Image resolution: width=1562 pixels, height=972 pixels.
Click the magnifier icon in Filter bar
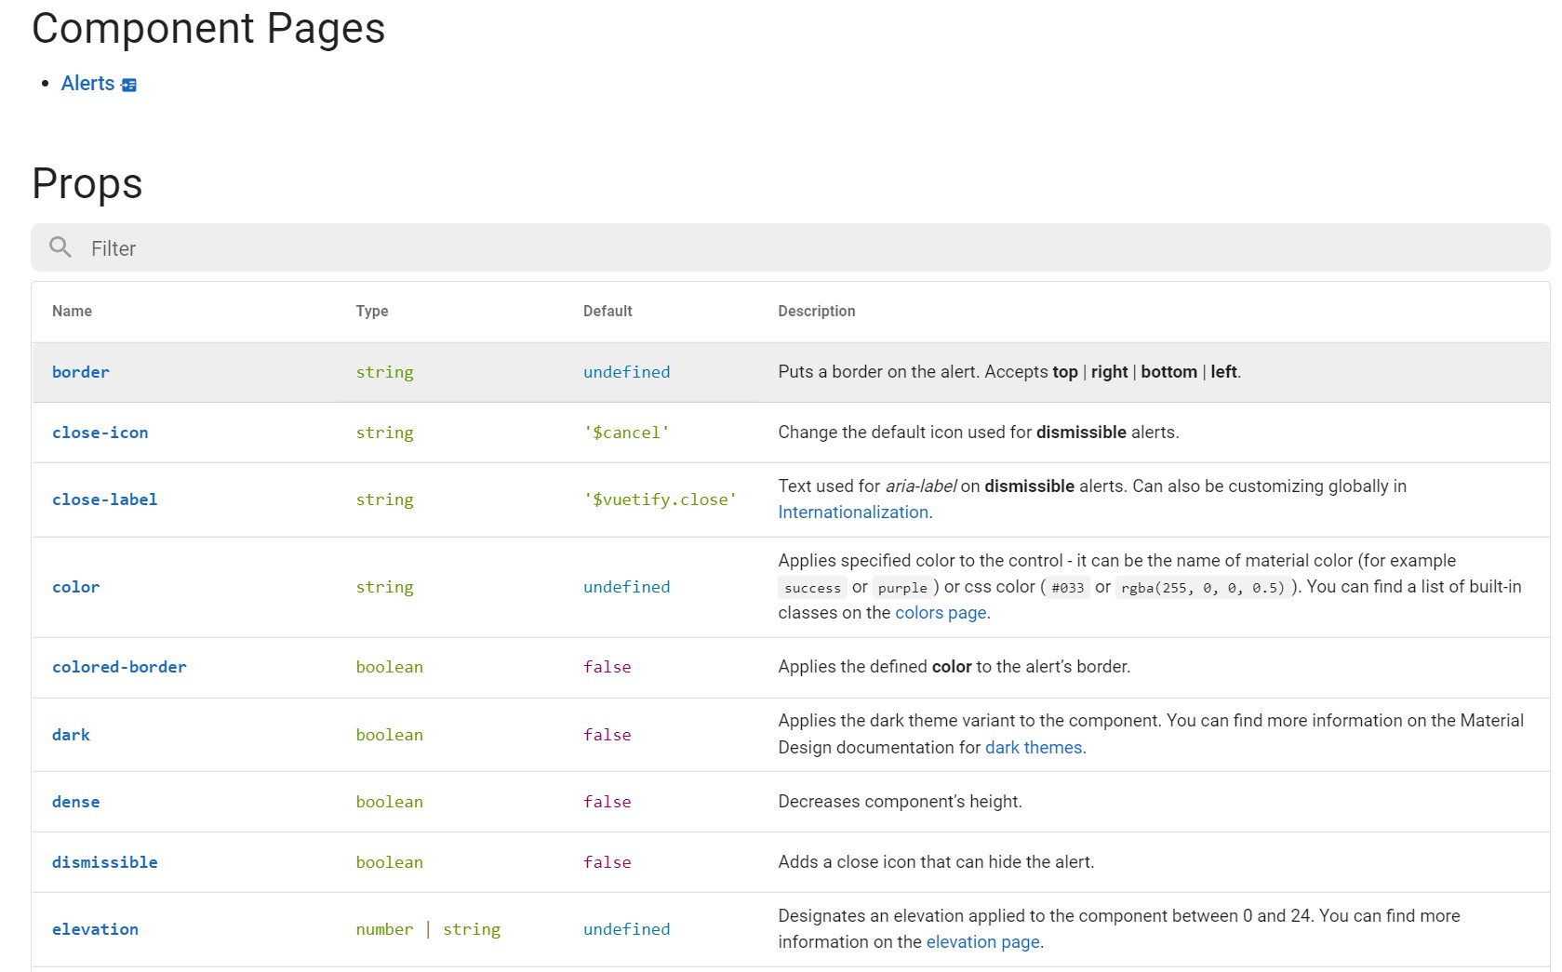coord(60,247)
